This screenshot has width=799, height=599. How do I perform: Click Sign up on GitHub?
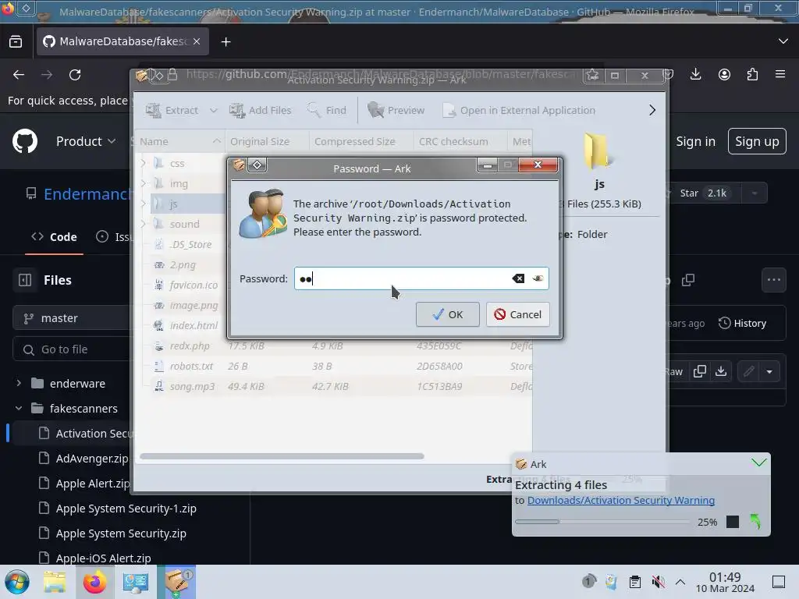click(757, 141)
